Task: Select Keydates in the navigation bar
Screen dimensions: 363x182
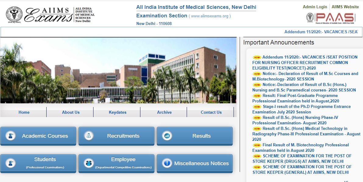Action: click(118, 112)
